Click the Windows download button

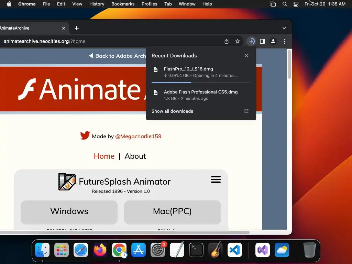tap(69, 212)
